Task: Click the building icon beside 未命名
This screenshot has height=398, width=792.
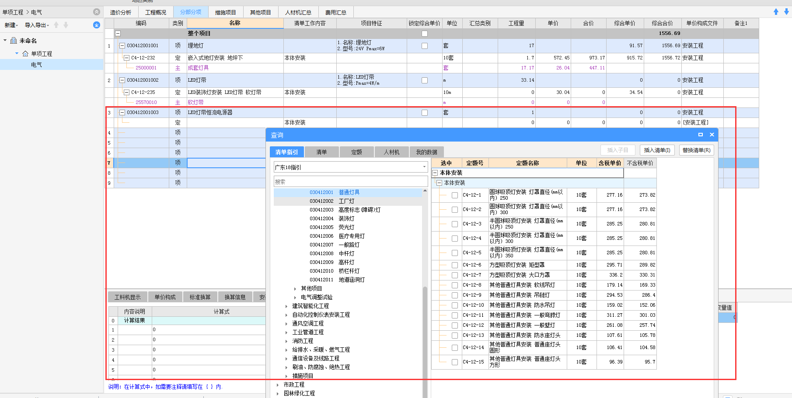Action: click(14, 41)
